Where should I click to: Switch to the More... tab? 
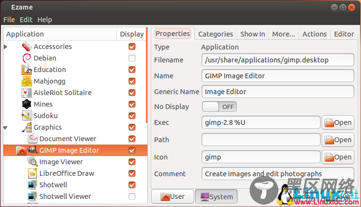283,34
